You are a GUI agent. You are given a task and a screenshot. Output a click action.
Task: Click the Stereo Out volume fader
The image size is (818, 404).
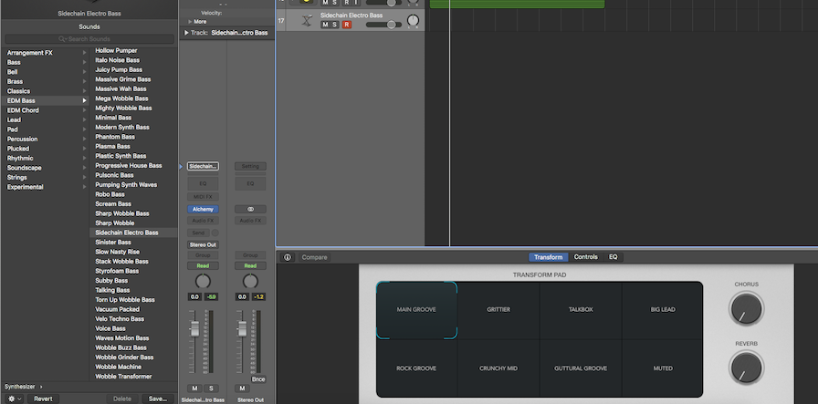coord(242,328)
